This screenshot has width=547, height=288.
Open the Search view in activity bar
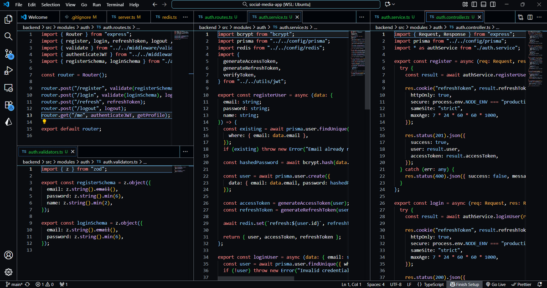click(8, 36)
